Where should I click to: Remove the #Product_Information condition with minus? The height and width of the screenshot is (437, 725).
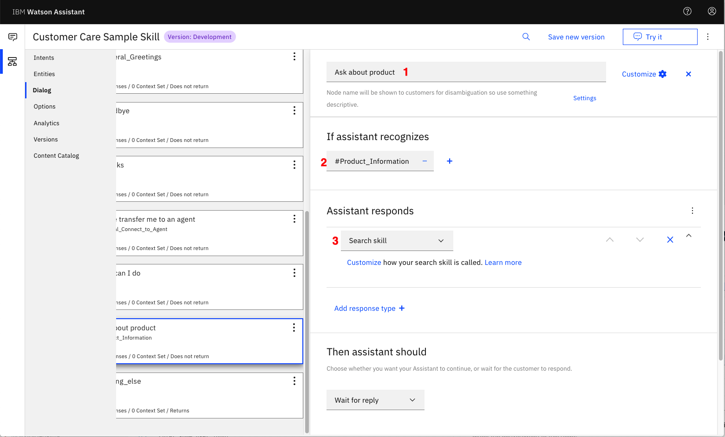click(x=425, y=161)
